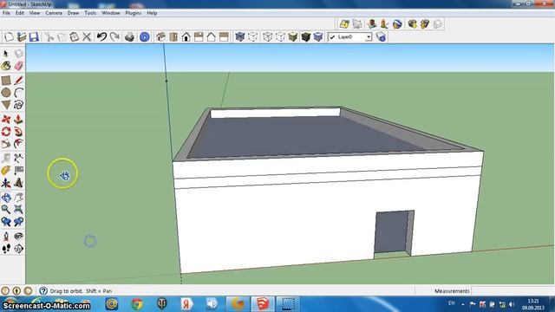Create a new file from toolbar
Screen dimensions: 555x312
10,36
